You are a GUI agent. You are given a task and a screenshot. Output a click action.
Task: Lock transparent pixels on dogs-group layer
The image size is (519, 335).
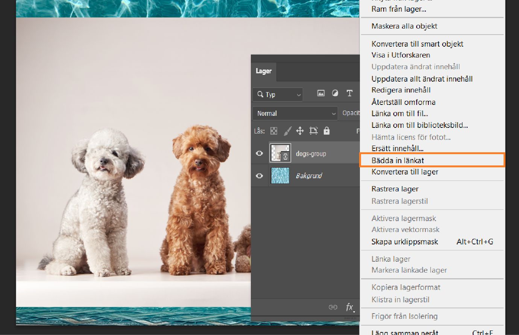pos(274,131)
